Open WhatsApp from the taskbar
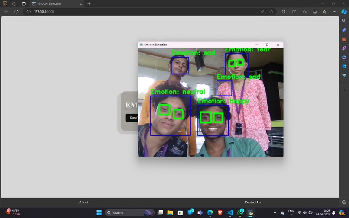Image resolution: width=349 pixels, height=218 pixels. (x=240, y=212)
